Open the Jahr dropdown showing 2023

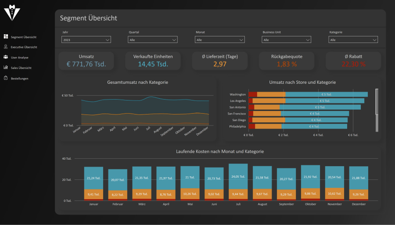86,40
